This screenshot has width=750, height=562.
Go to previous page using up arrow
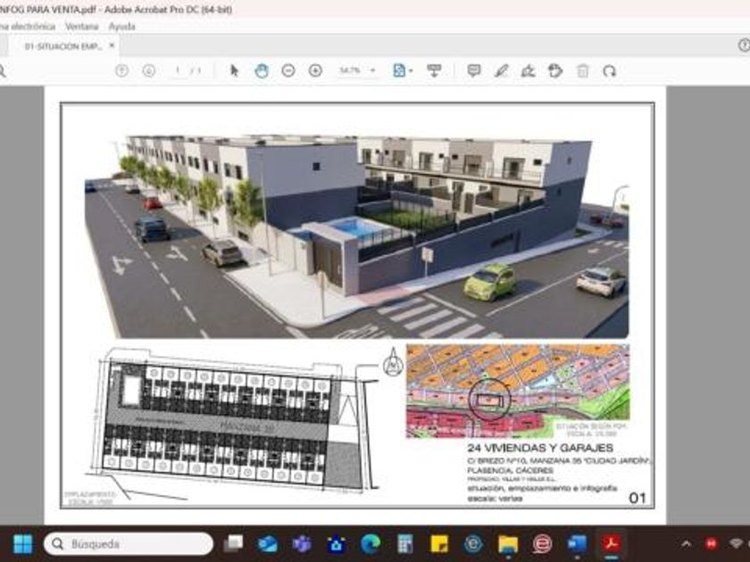coord(121,70)
